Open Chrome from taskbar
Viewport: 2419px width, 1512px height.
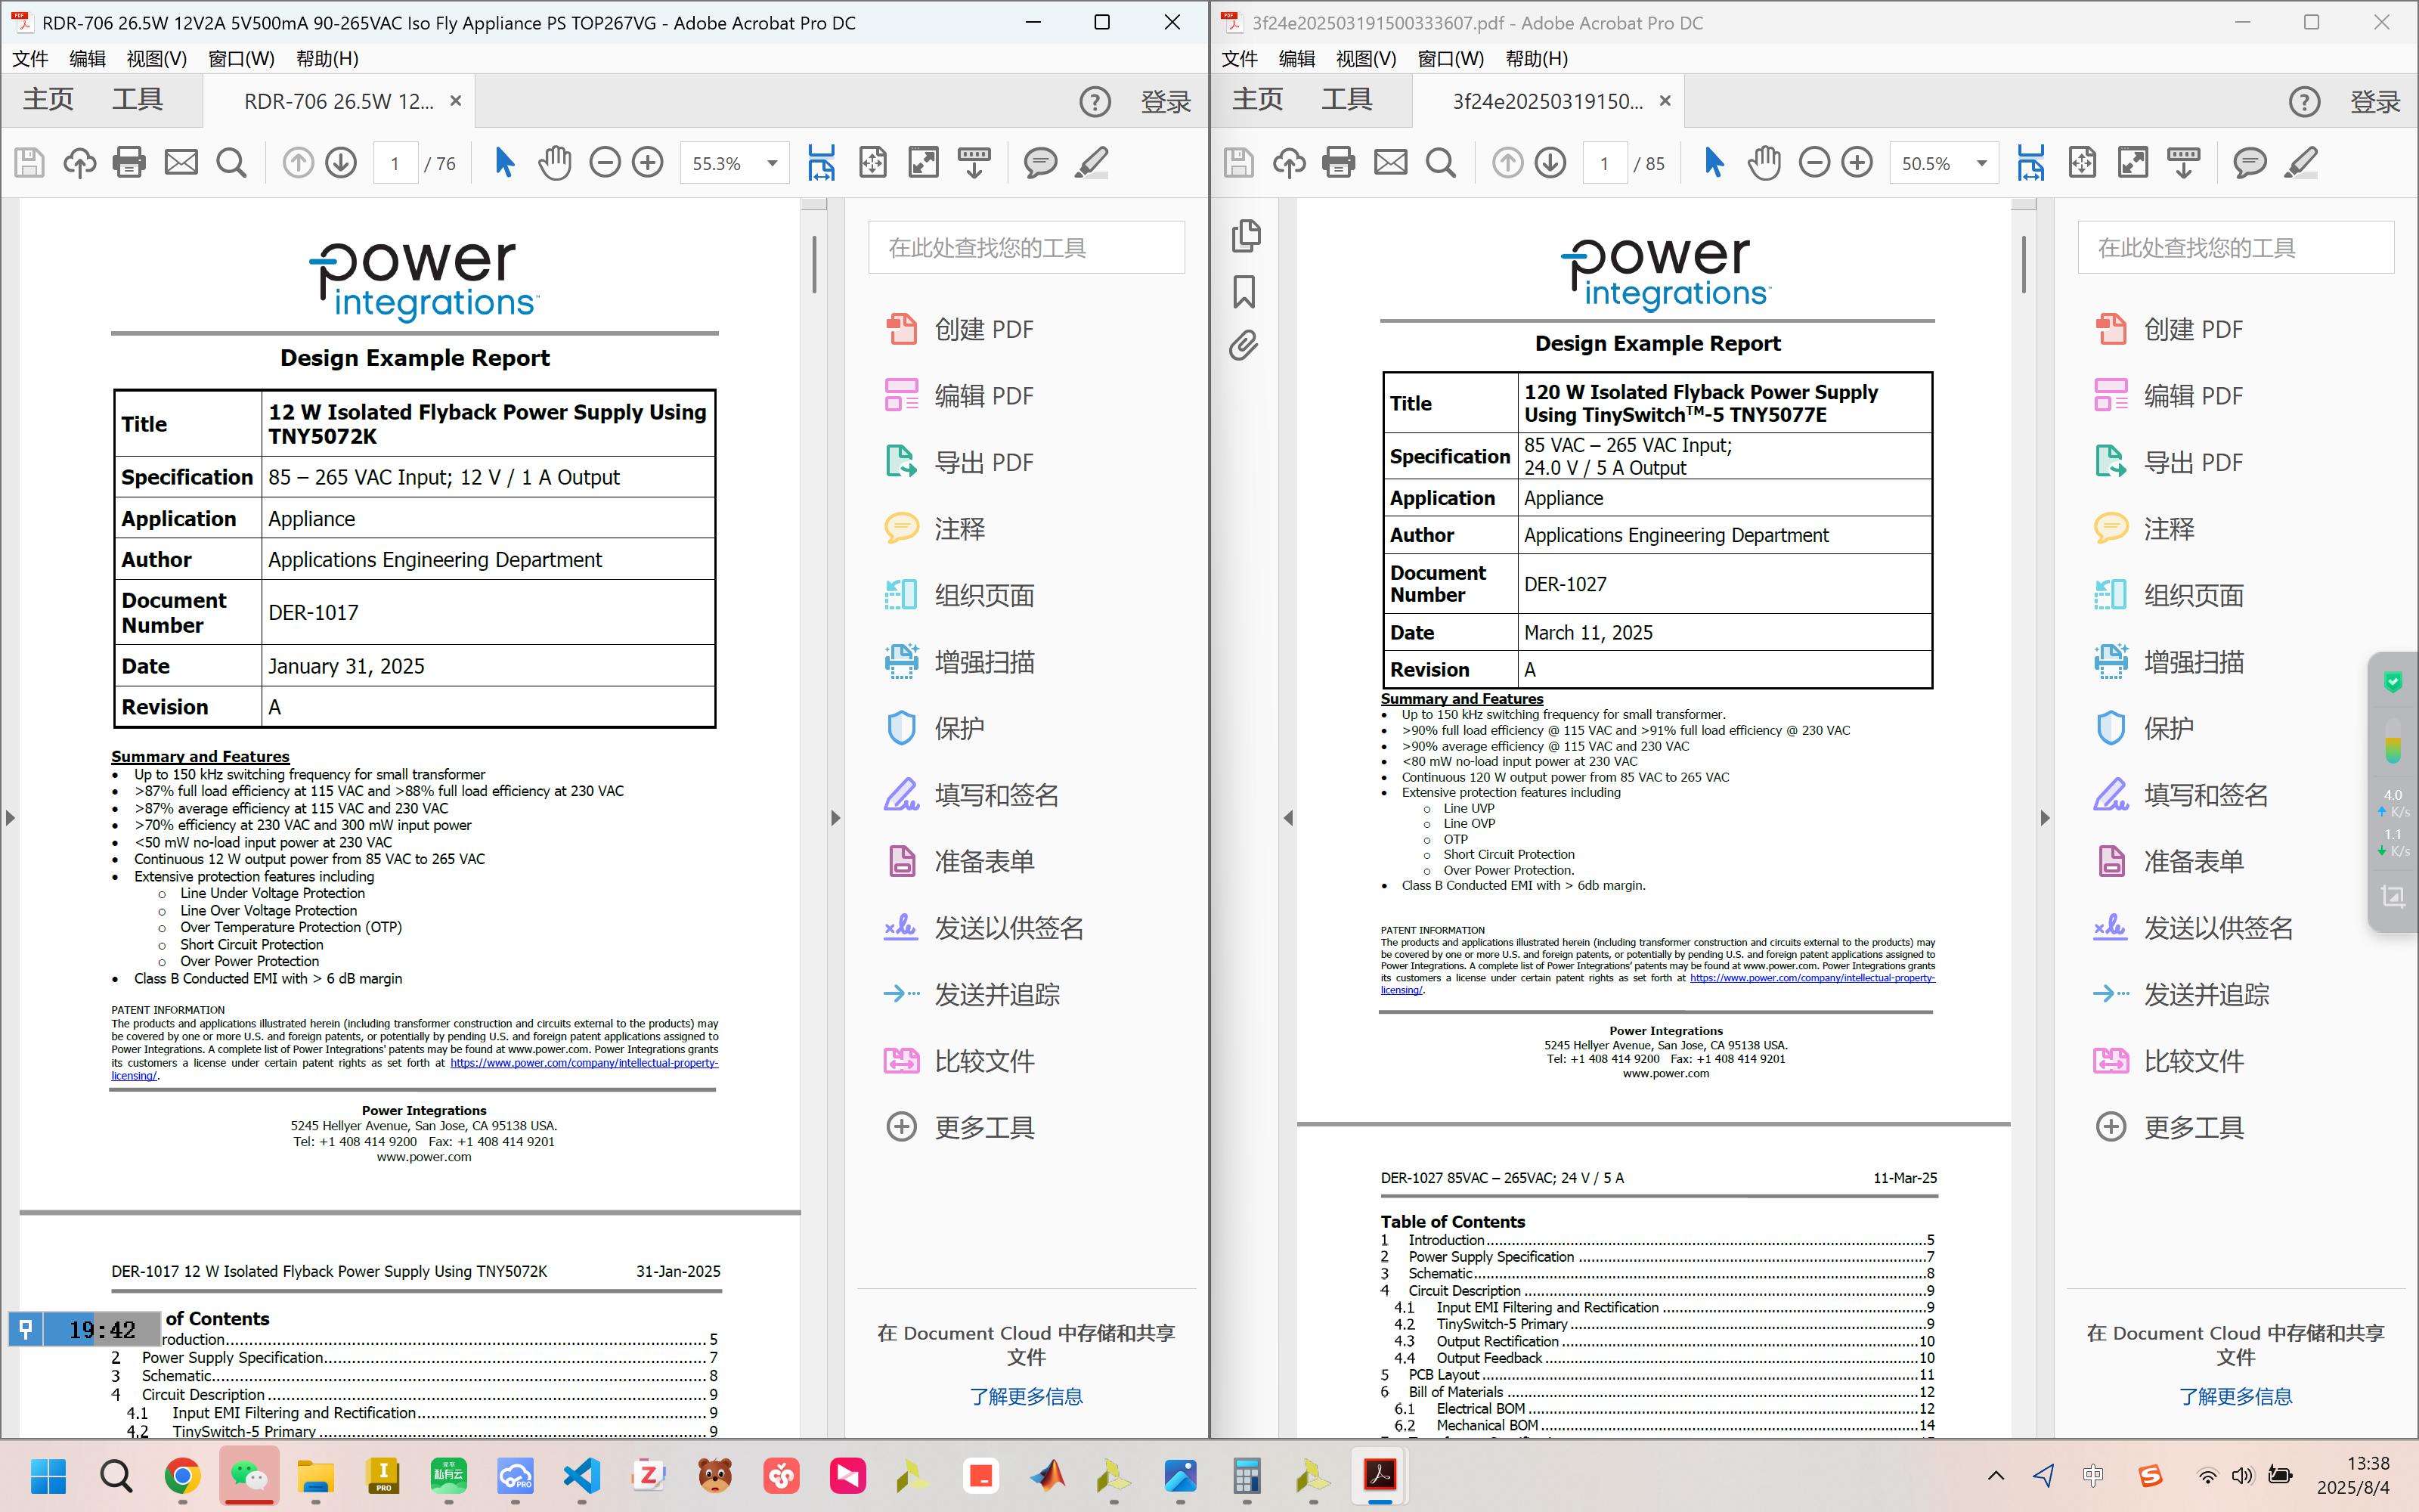click(x=182, y=1476)
